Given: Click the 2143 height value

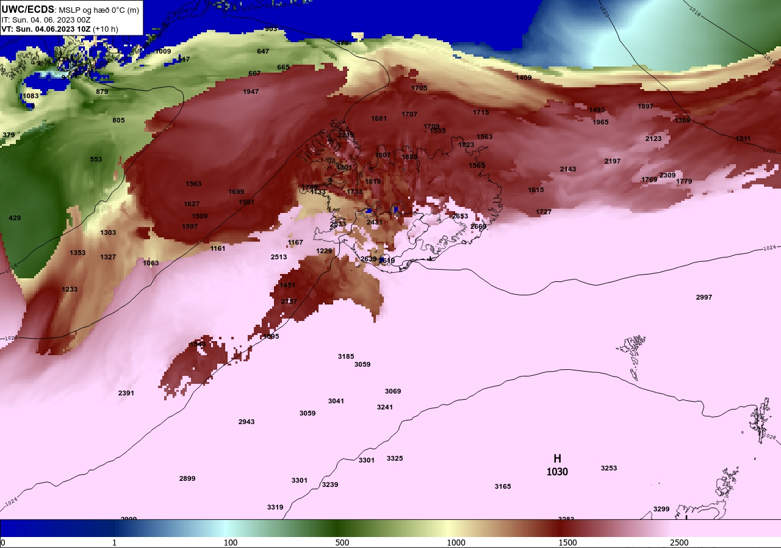Looking at the screenshot, I should coord(568,169).
